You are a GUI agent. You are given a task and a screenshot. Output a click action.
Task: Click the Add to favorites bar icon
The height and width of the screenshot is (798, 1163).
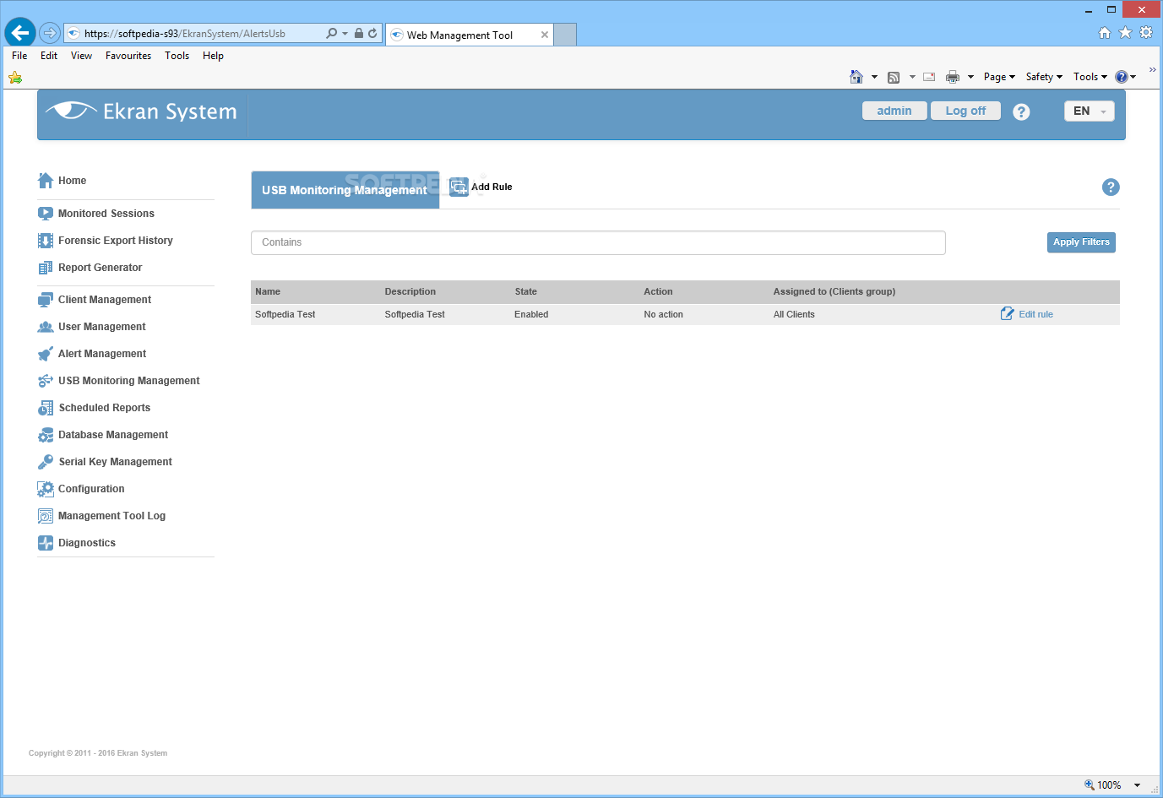point(15,78)
